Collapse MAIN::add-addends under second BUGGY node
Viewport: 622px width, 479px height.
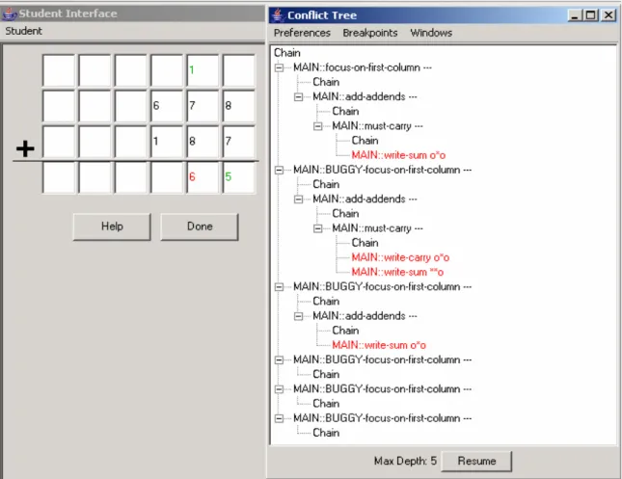(298, 316)
